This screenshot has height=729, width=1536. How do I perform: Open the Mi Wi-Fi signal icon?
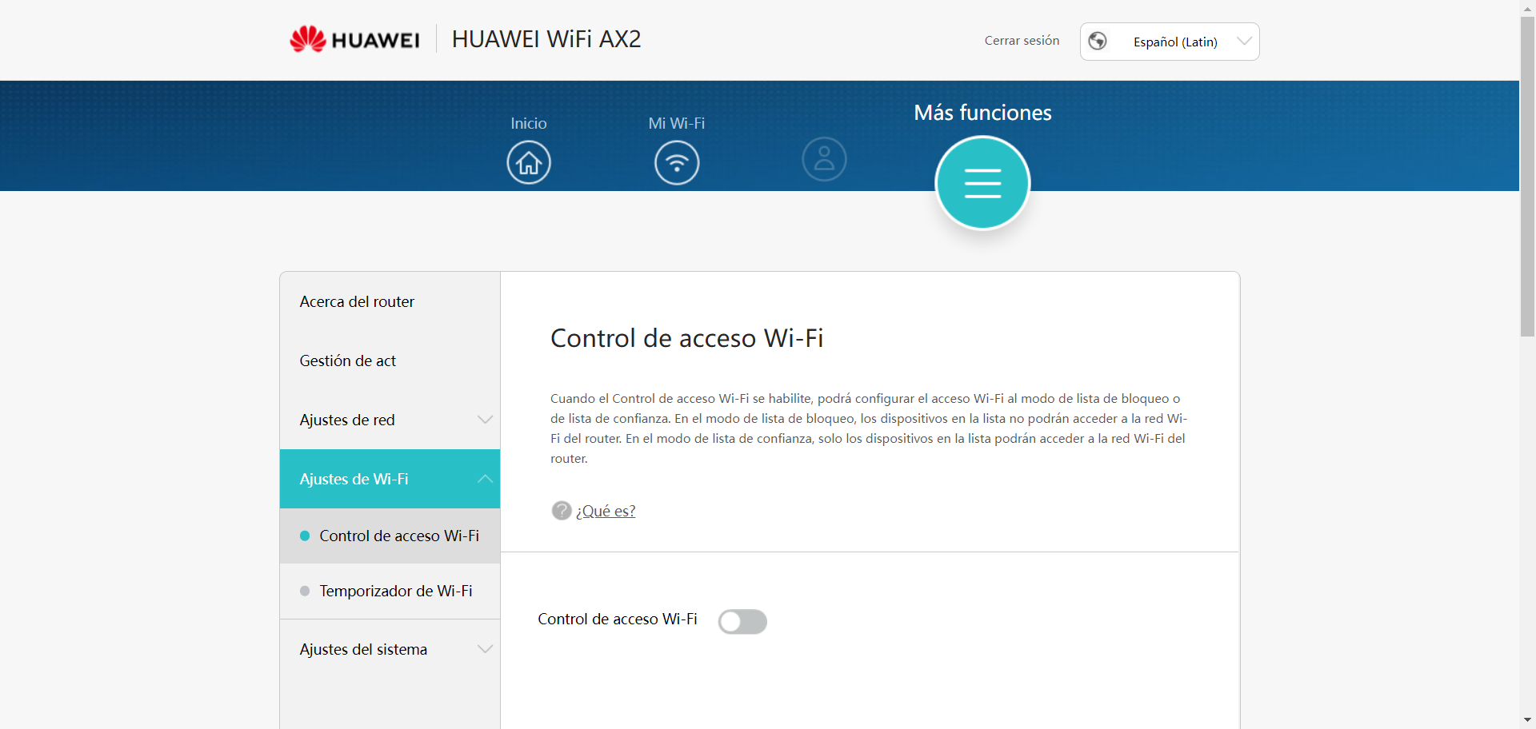677,162
